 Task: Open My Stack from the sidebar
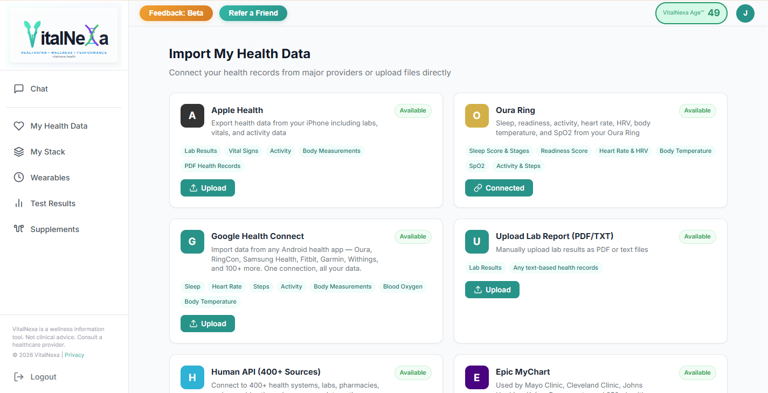(19, 151)
